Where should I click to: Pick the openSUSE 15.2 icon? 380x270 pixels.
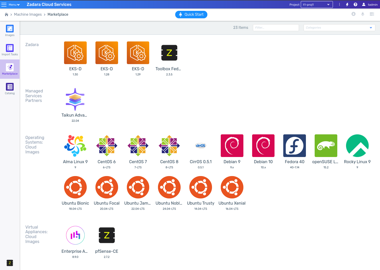pyautogui.click(x=326, y=146)
